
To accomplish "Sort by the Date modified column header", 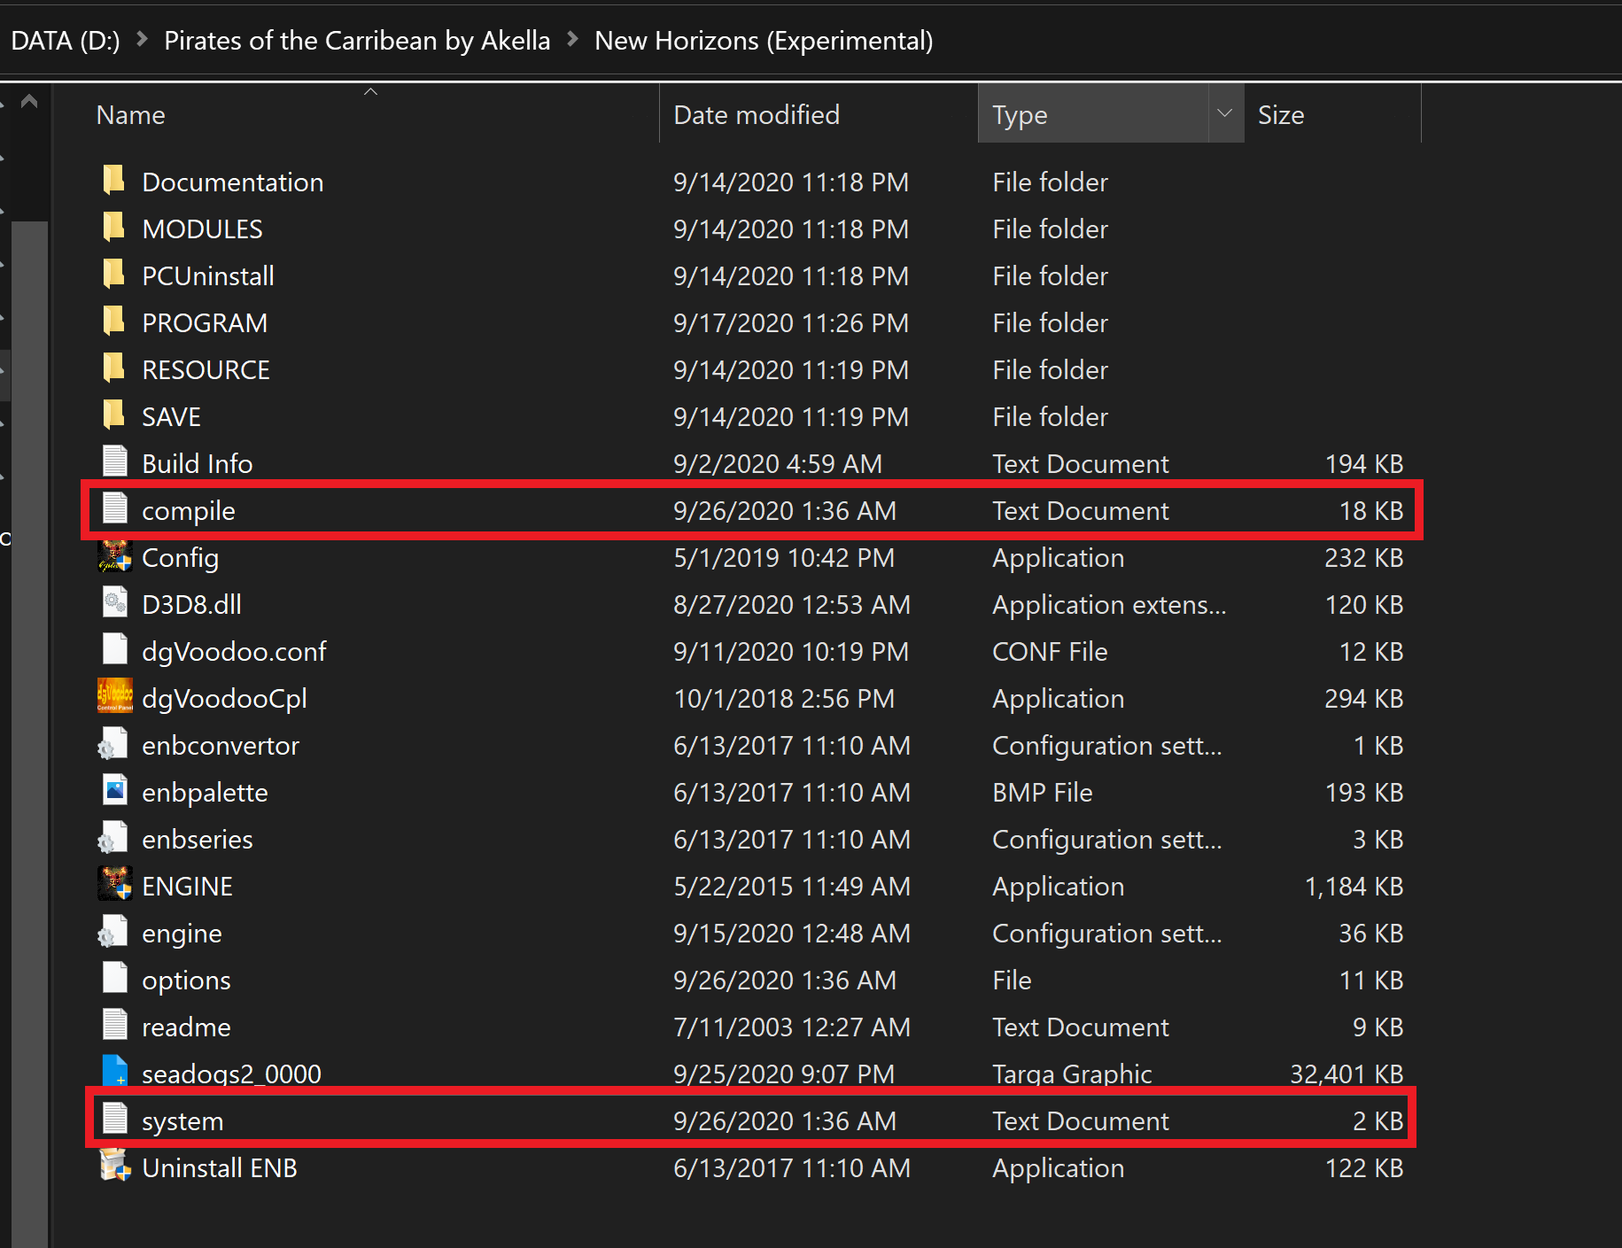I will 756,115.
